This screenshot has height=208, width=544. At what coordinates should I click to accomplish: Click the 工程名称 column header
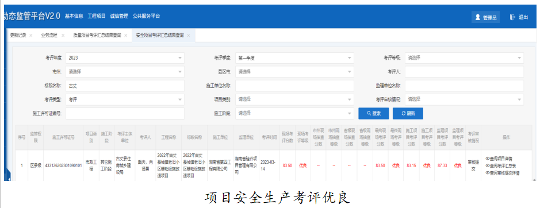(168, 137)
